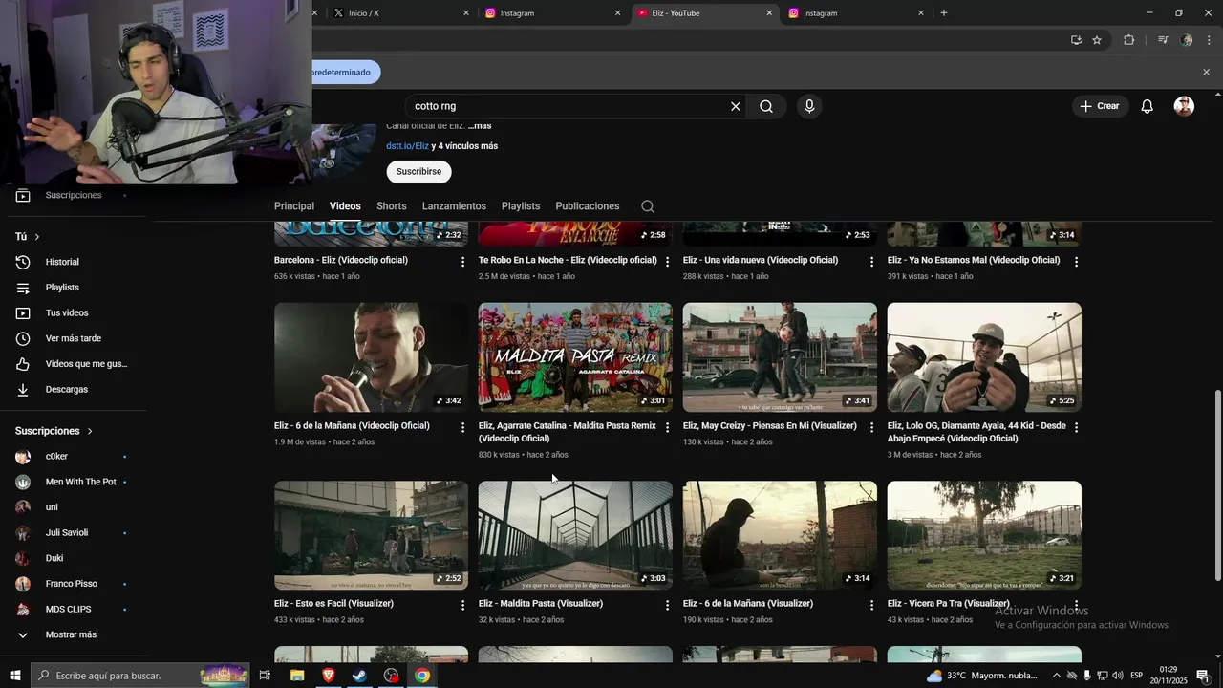Image resolution: width=1223 pixels, height=688 pixels.
Task: Open Chrome media control icon
Action: [1163, 40]
